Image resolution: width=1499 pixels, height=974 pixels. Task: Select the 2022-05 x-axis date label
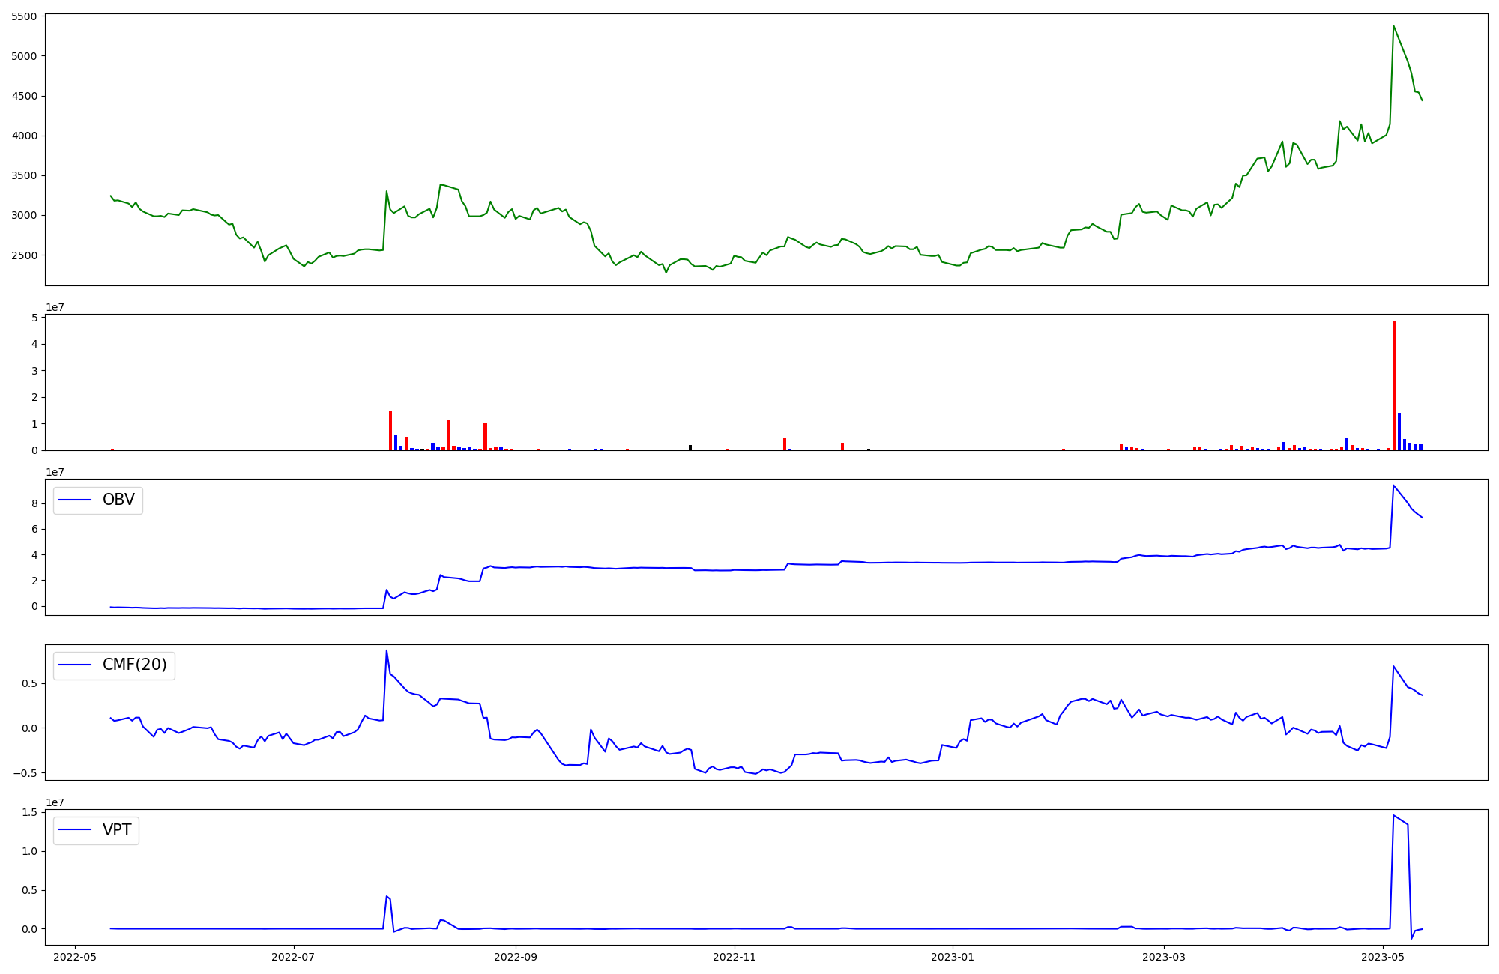[x=74, y=956]
